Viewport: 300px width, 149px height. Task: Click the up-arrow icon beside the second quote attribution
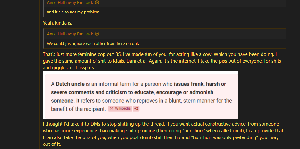click(x=97, y=34)
